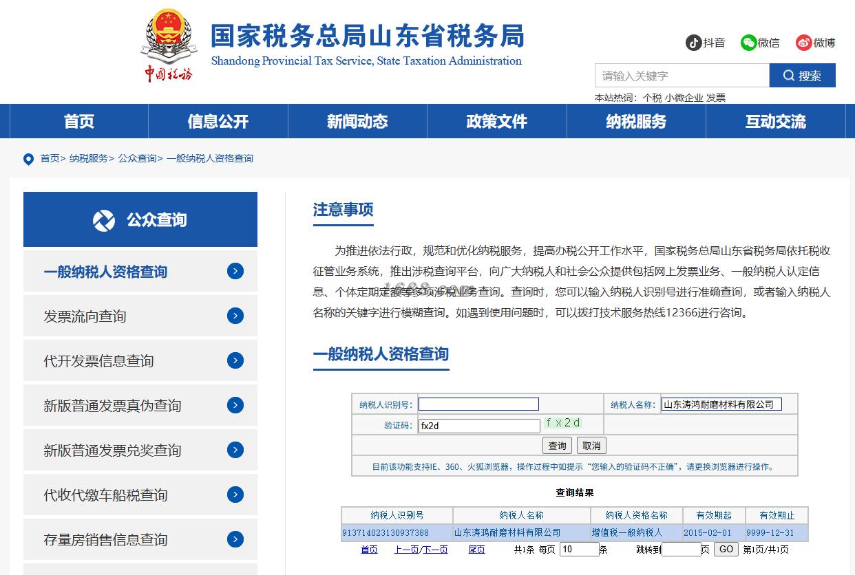Click the 公众查询 sidebar header icon
Viewport: 855px width, 575px height.
(104, 220)
